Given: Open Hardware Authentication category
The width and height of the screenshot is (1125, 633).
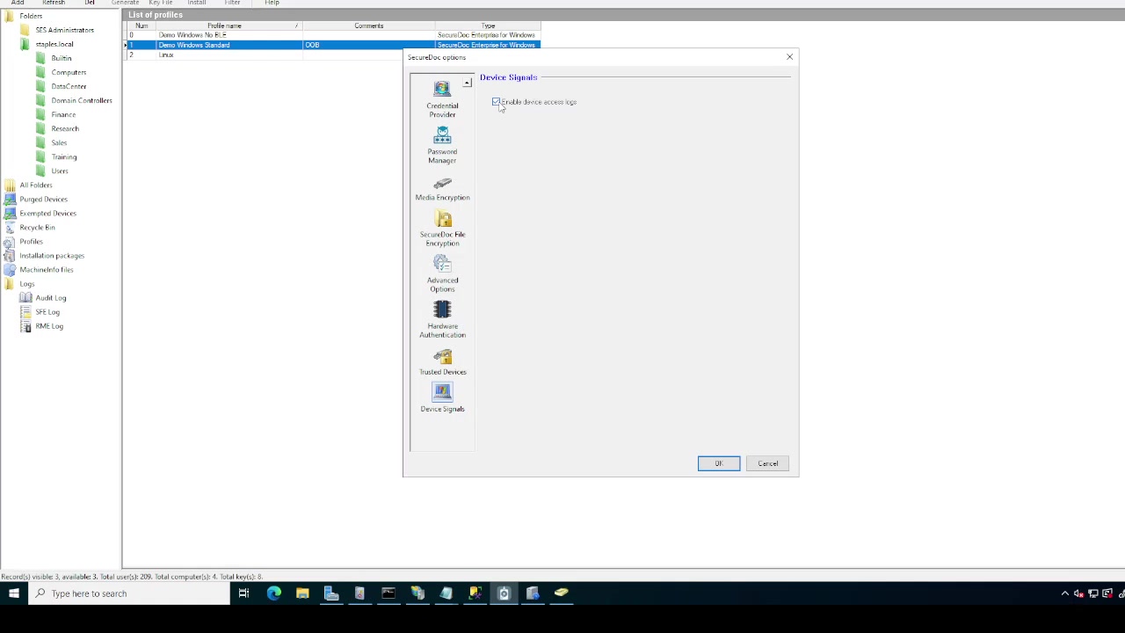Looking at the screenshot, I should pos(442,320).
